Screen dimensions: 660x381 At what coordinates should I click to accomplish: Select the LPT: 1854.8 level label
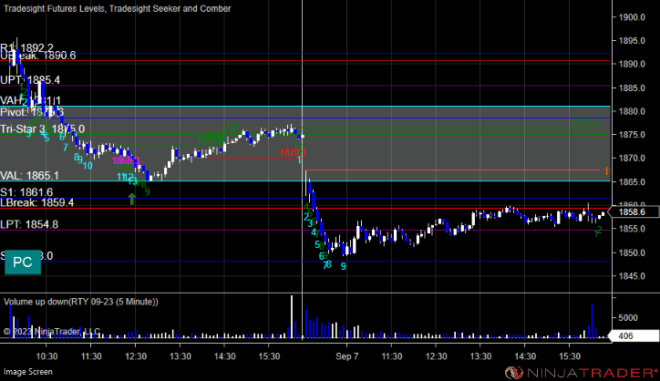tap(29, 224)
